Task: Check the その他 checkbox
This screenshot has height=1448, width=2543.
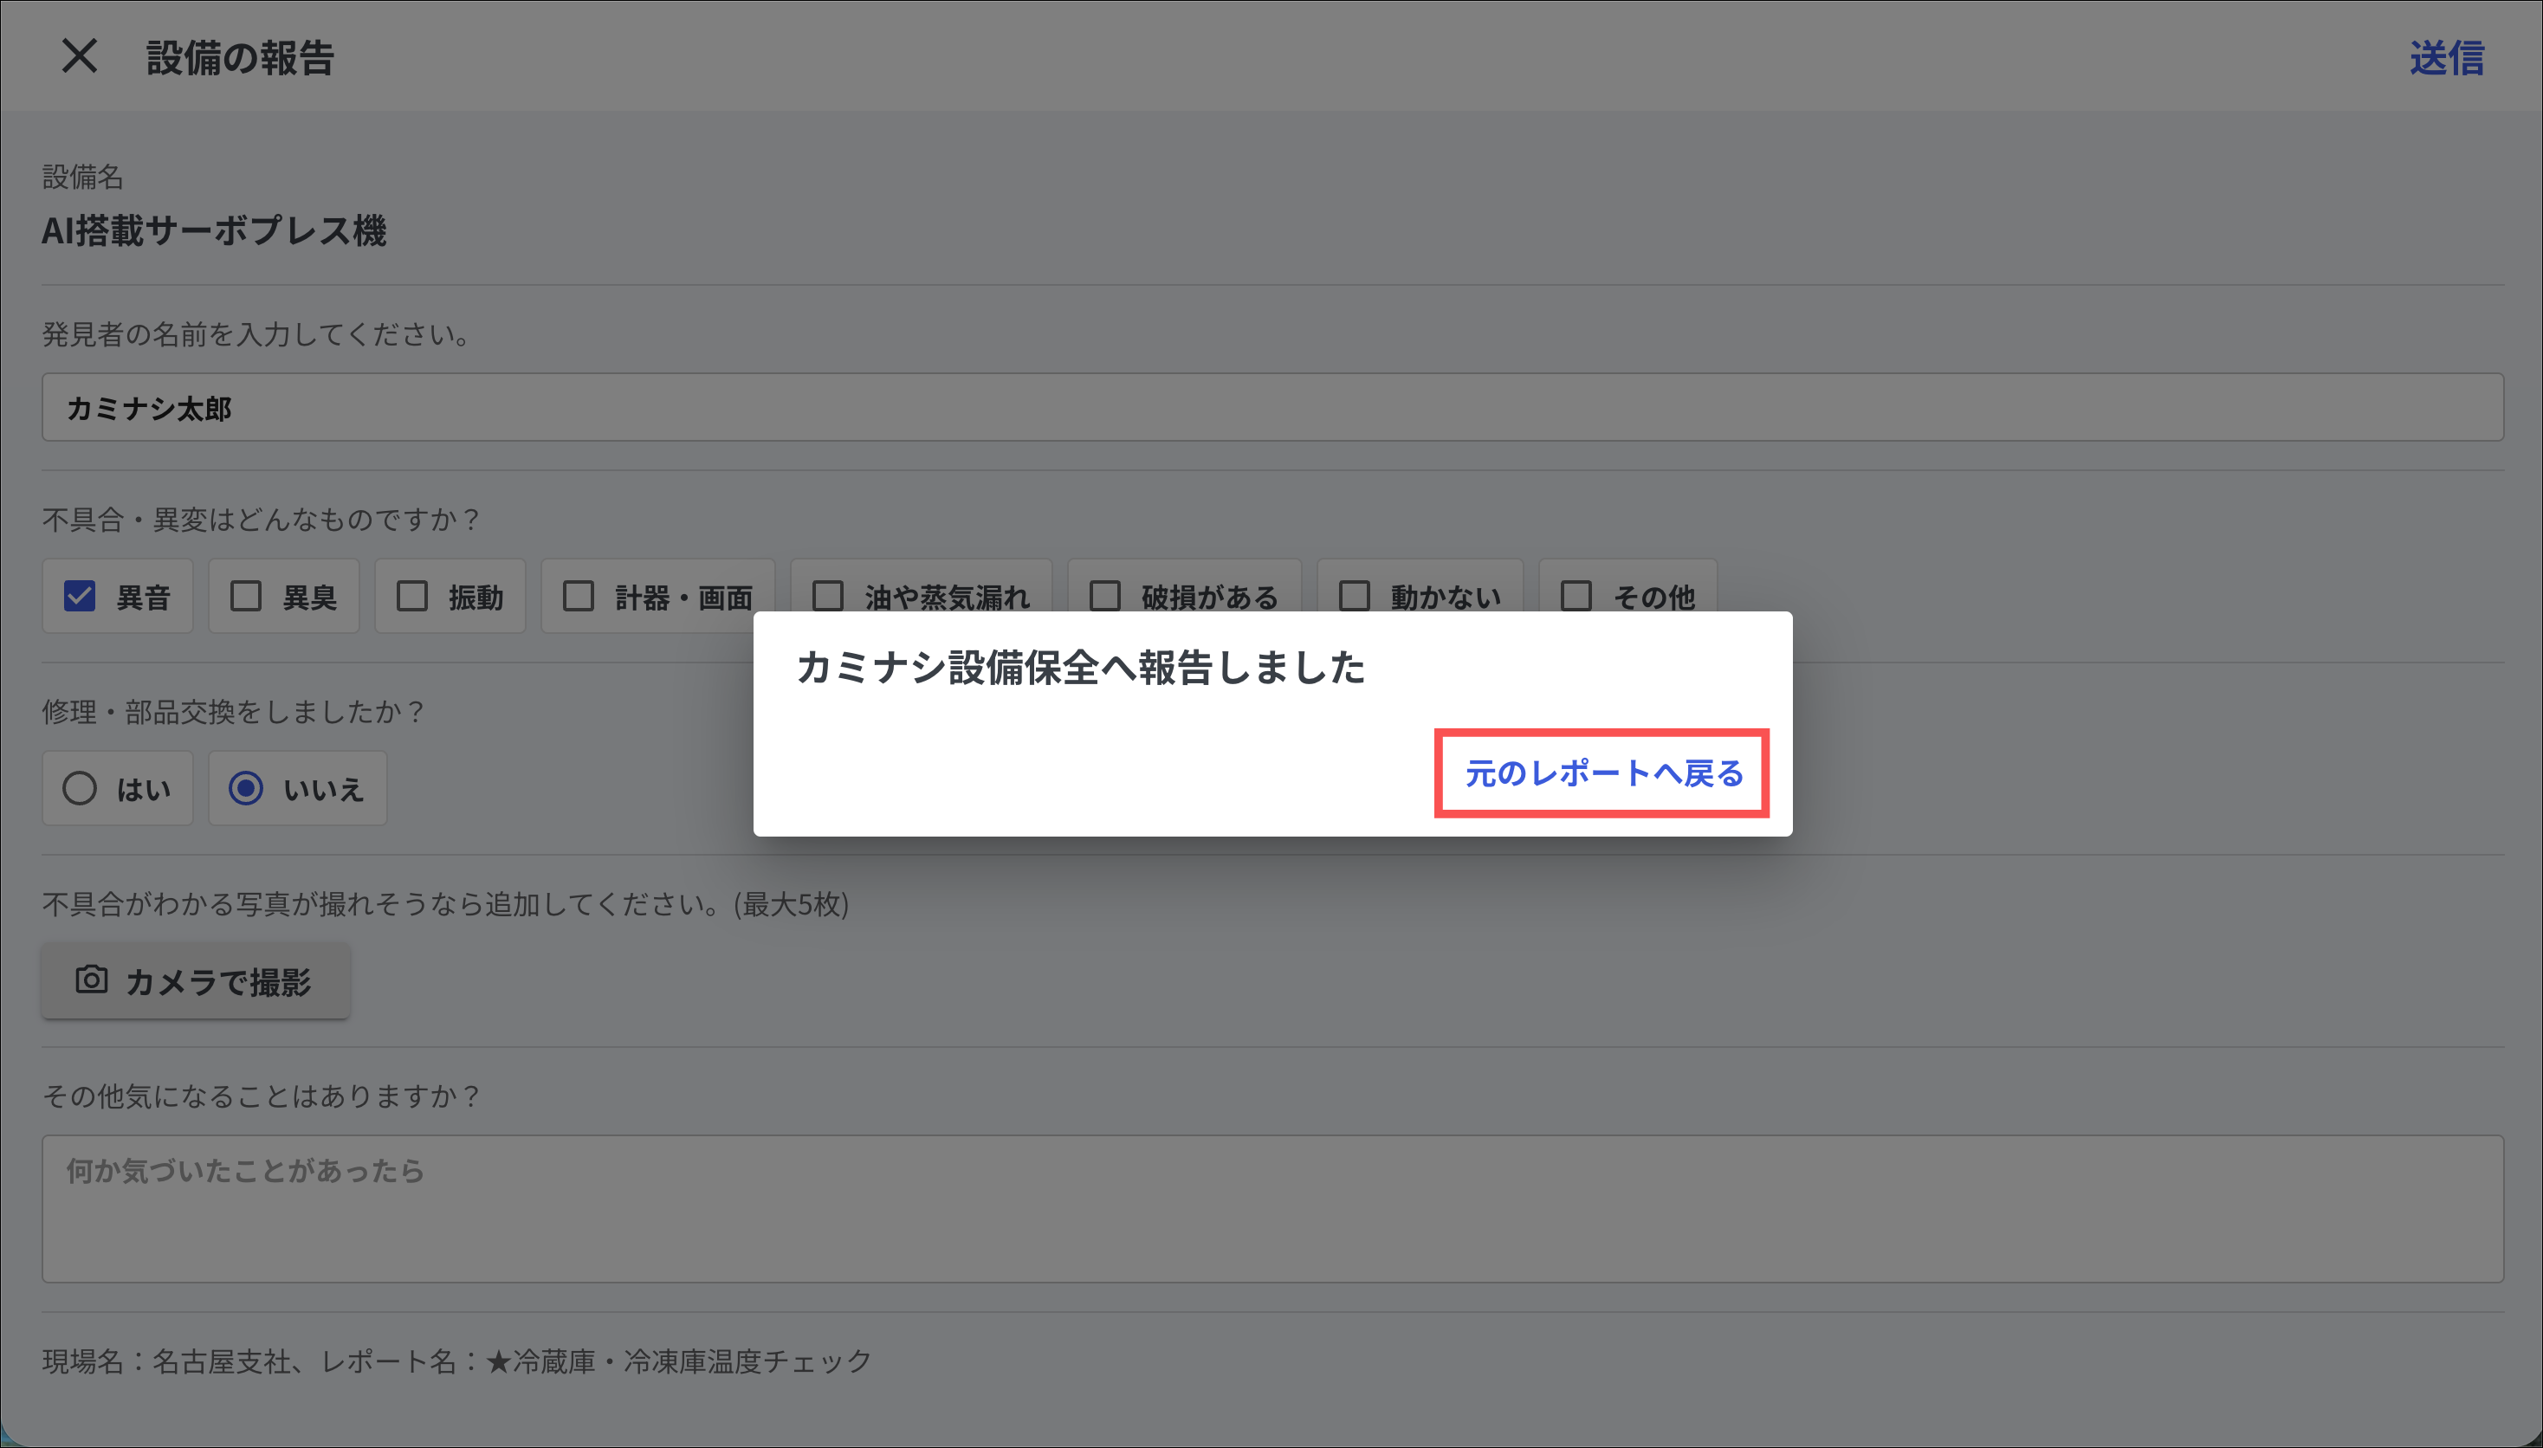Action: point(1576,597)
